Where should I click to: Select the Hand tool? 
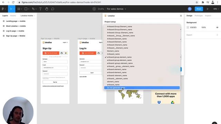pos(47,9)
